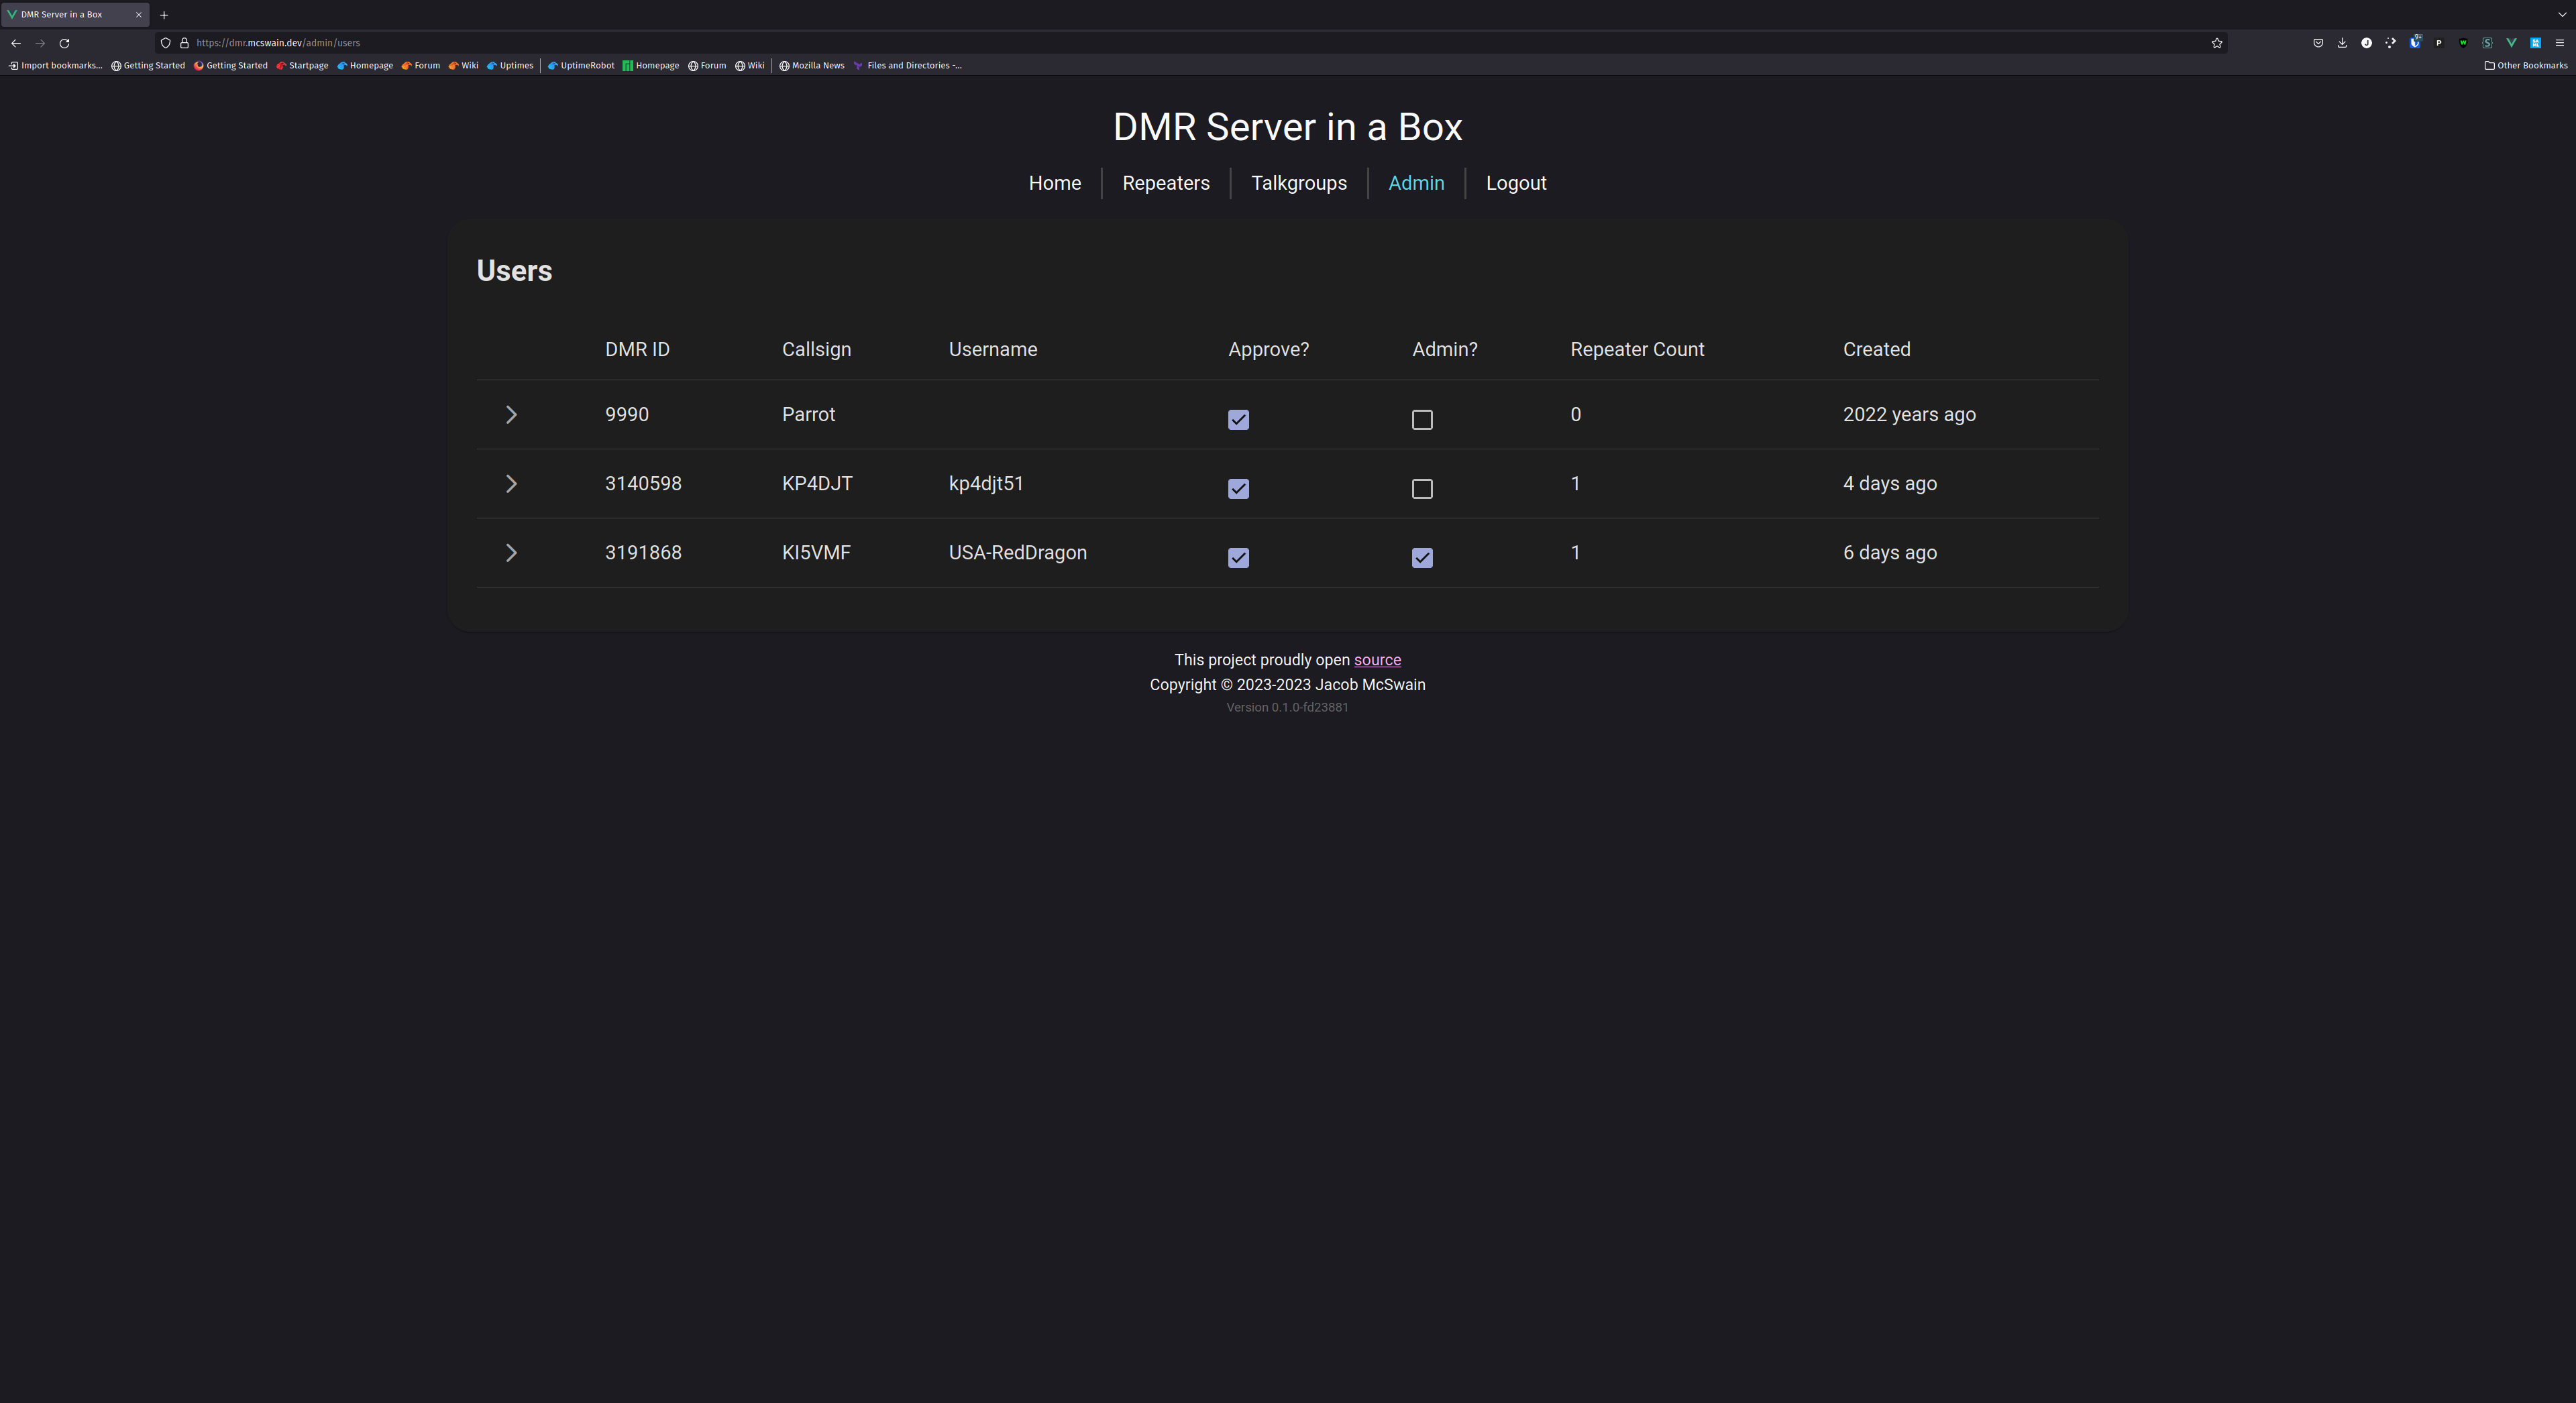
Task: Check Admin for KP4DJT
Action: (1422, 489)
